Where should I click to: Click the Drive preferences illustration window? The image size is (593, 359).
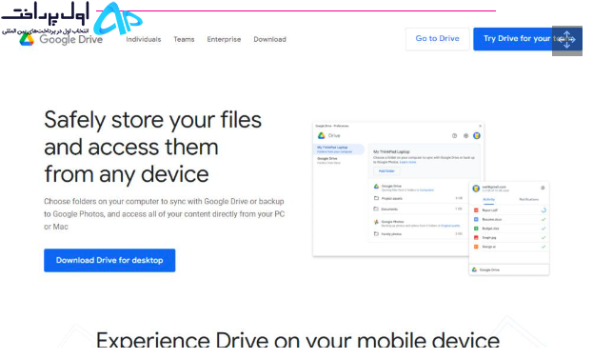[x=398, y=189]
